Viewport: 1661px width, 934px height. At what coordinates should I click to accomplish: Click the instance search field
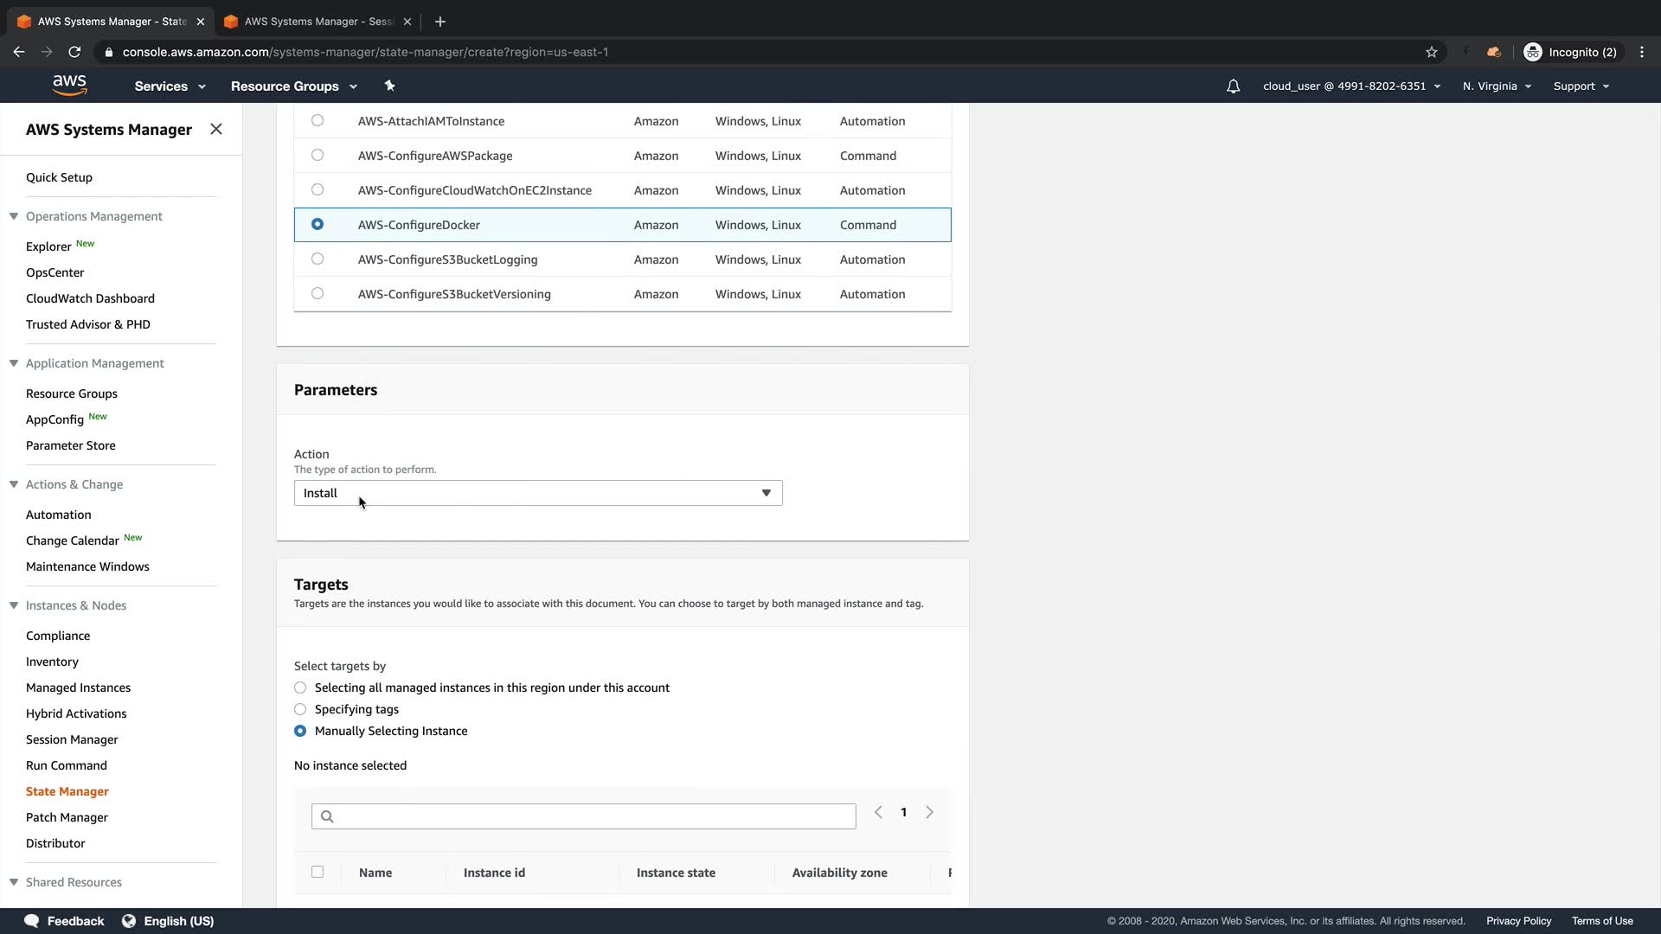584,816
